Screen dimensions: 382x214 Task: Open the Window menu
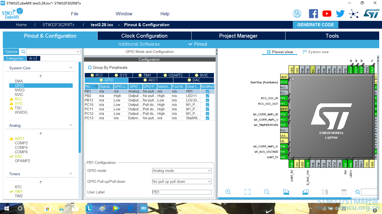tap(124, 14)
